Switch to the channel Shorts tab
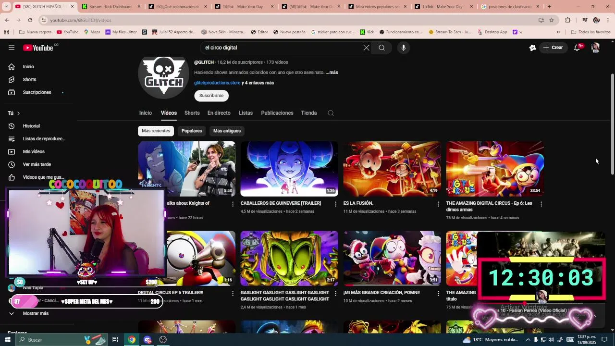This screenshot has width=615, height=346. click(192, 113)
